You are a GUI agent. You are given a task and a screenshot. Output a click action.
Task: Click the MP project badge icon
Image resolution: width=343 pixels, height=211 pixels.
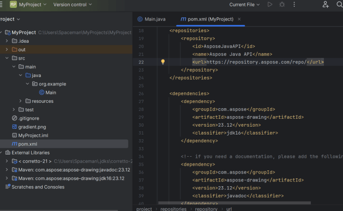tap(13, 4)
